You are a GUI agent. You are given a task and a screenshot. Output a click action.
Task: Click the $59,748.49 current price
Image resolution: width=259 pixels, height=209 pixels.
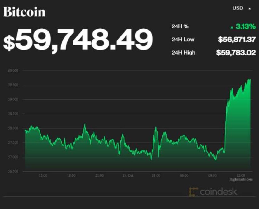(78, 40)
